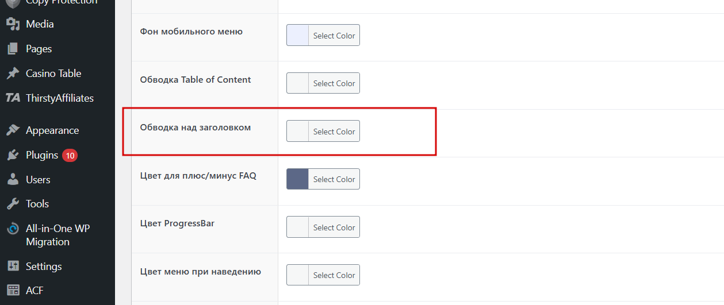
Task: Click the Цвет для плюс/минус FAQ swatch
Action: [x=298, y=179]
